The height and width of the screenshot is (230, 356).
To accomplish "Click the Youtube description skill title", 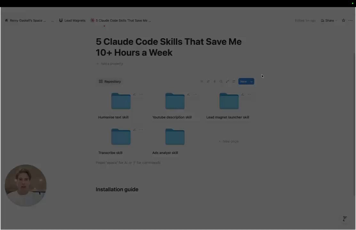I will 172,117.
